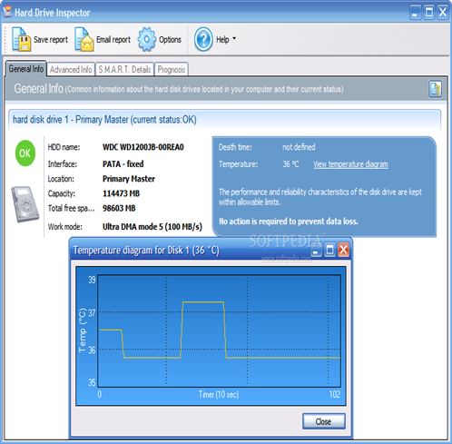Click the blue Help question mark icon
Screen dimensions: 452x444
pos(203,39)
